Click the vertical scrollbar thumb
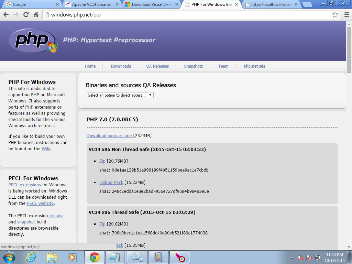The width and height of the screenshot is (352, 264). tap(349, 49)
